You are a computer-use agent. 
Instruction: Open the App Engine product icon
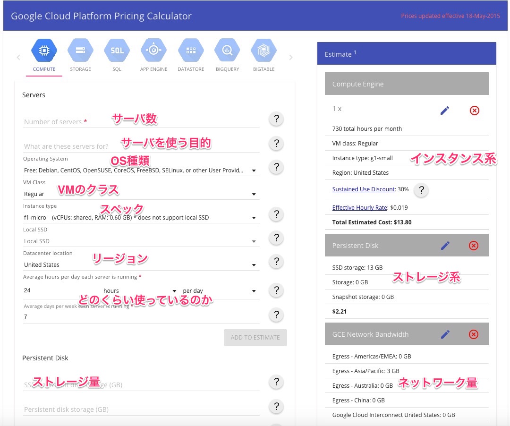tap(153, 51)
